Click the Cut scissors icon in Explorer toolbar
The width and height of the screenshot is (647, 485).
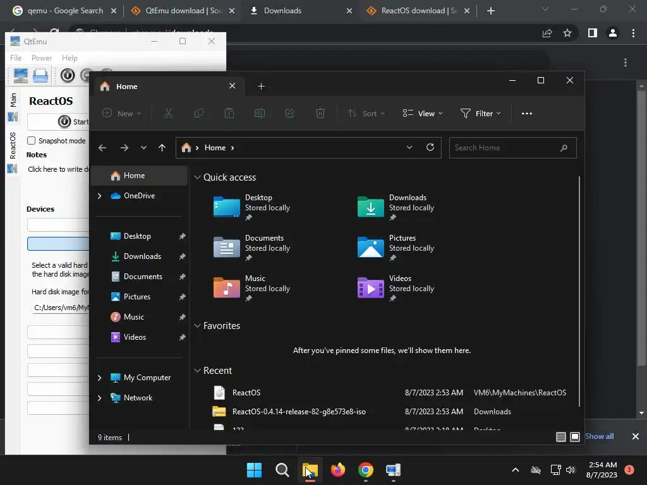click(x=168, y=113)
